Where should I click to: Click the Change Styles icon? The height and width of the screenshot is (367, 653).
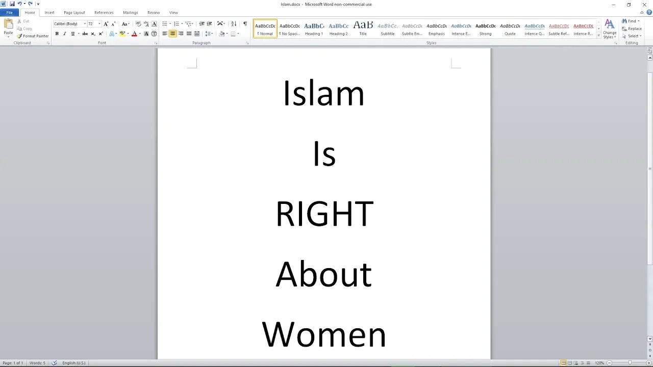610,29
